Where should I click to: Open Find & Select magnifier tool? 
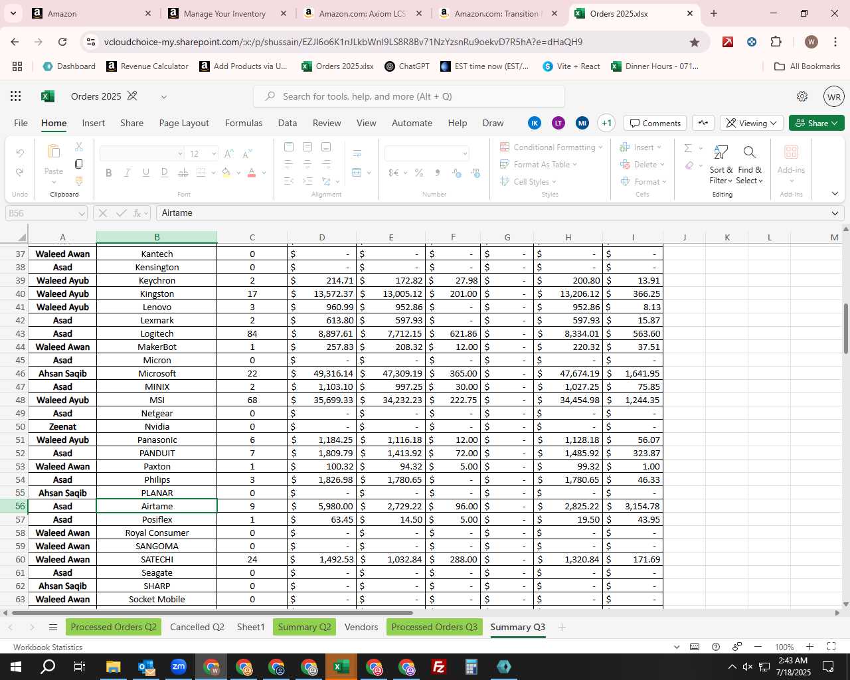pyautogui.click(x=750, y=165)
